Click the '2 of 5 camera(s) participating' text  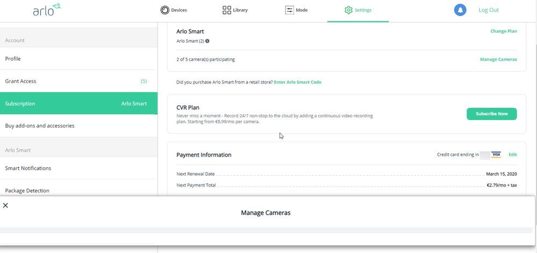[x=205, y=59]
